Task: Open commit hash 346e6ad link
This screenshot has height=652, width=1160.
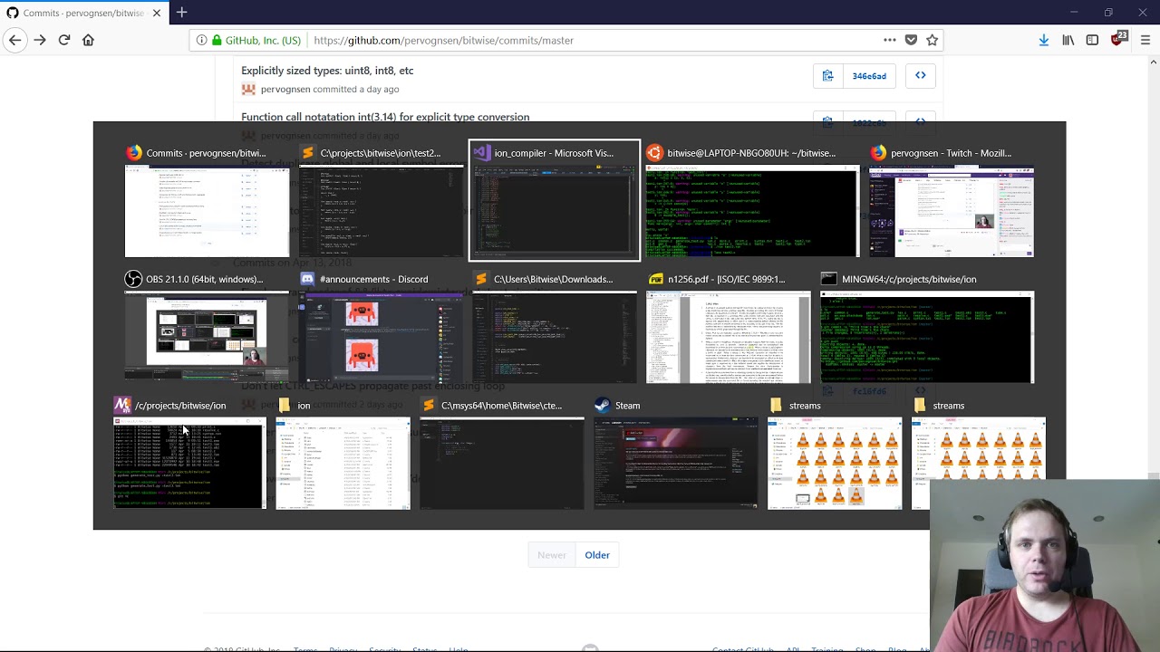Action: [869, 76]
